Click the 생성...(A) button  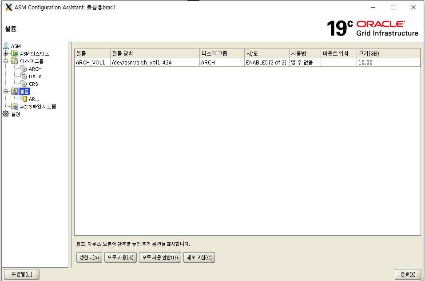pyautogui.click(x=89, y=257)
